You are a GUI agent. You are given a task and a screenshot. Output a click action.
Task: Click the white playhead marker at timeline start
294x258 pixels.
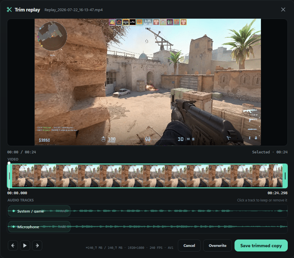(x=9, y=163)
